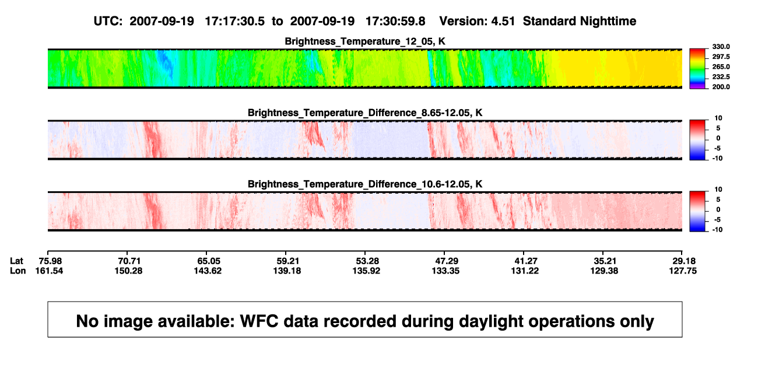
Task: Click the latitude value 41.27
Action: point(526,261)
